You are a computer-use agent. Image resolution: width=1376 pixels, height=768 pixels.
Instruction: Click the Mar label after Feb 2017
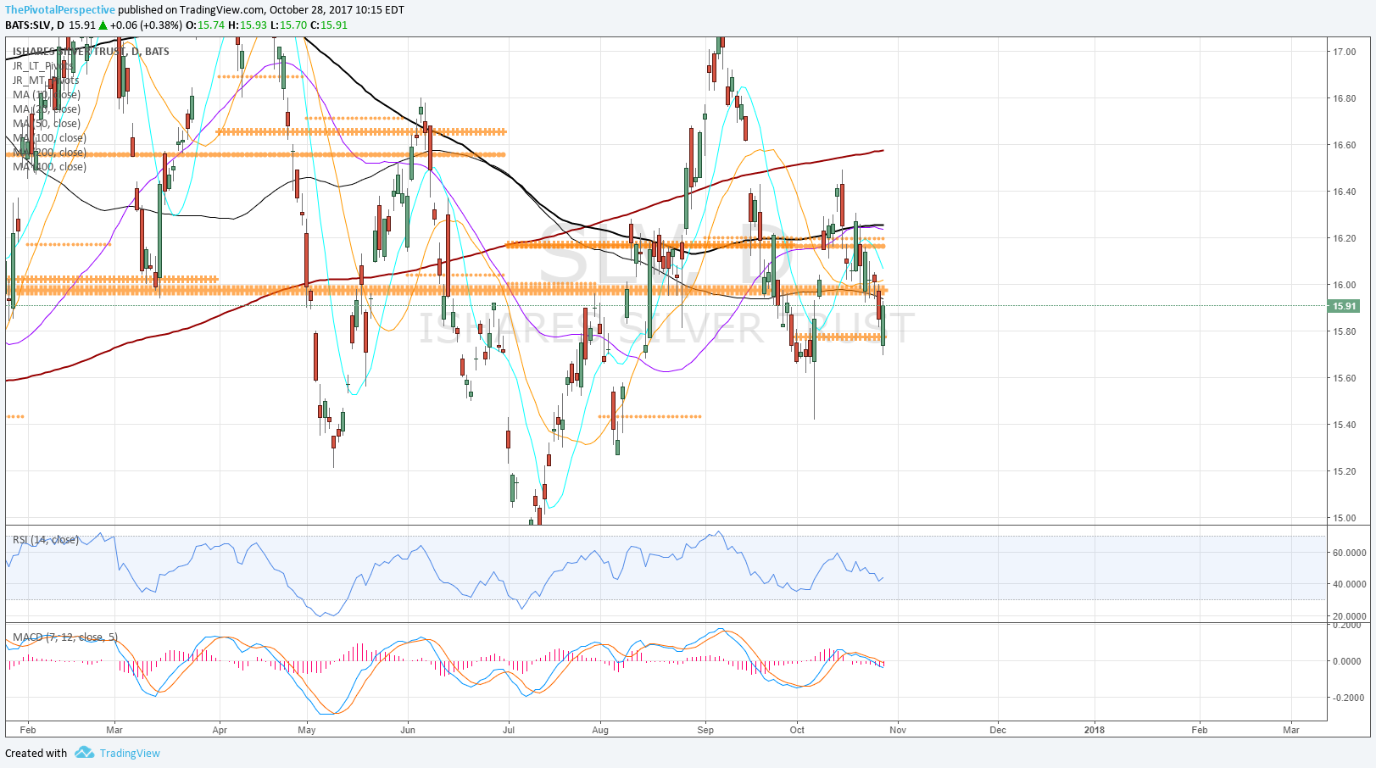pyautogui.click(x=114, y=730)
